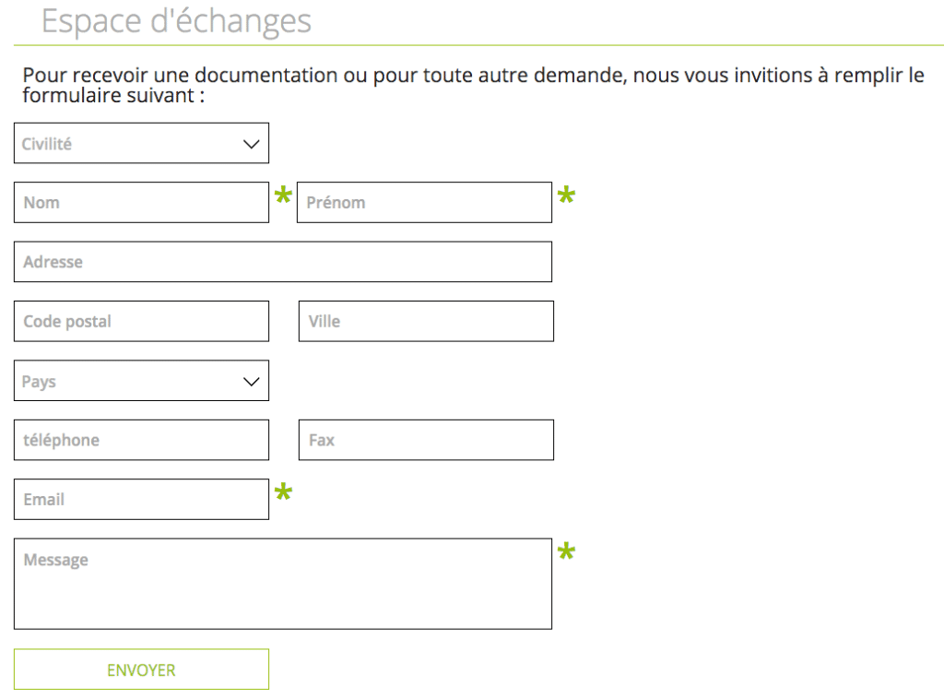This screenshot has width=944, height=698.
Task: Click inside the Email field
Action: pos(141,500)
